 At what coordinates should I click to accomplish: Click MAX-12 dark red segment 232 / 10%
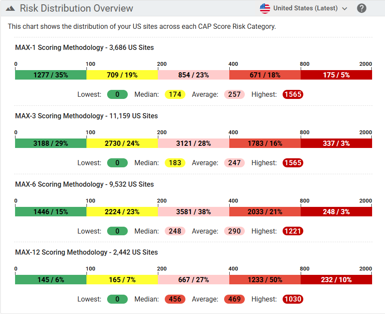click(336, 280)
